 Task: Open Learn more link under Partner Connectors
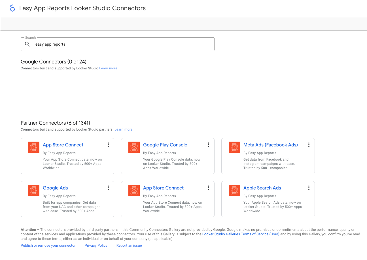point(124,129)
